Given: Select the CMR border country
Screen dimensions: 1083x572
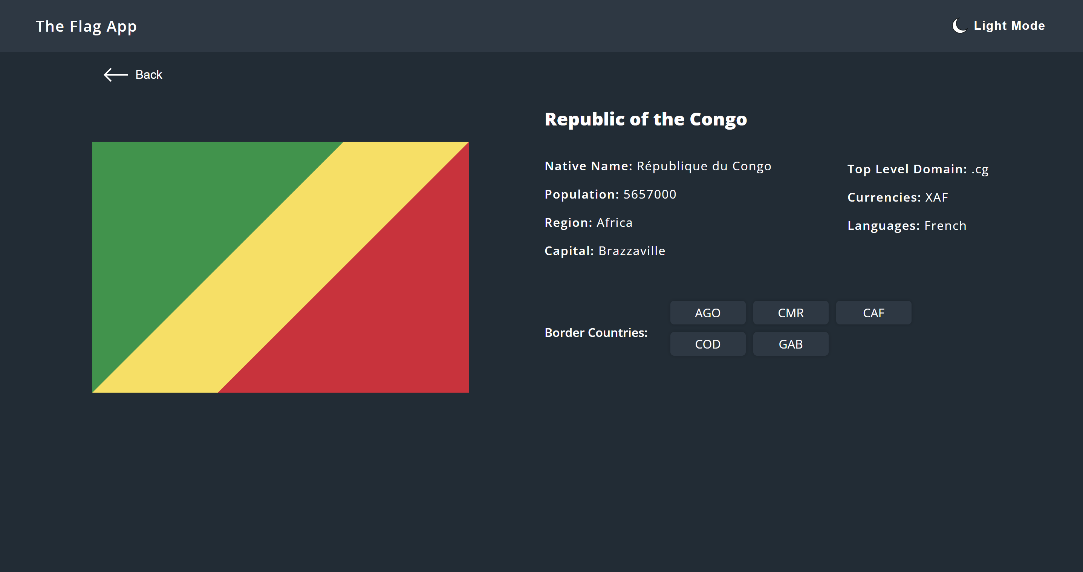Looking at the screenshot, I should pos(790,313).
